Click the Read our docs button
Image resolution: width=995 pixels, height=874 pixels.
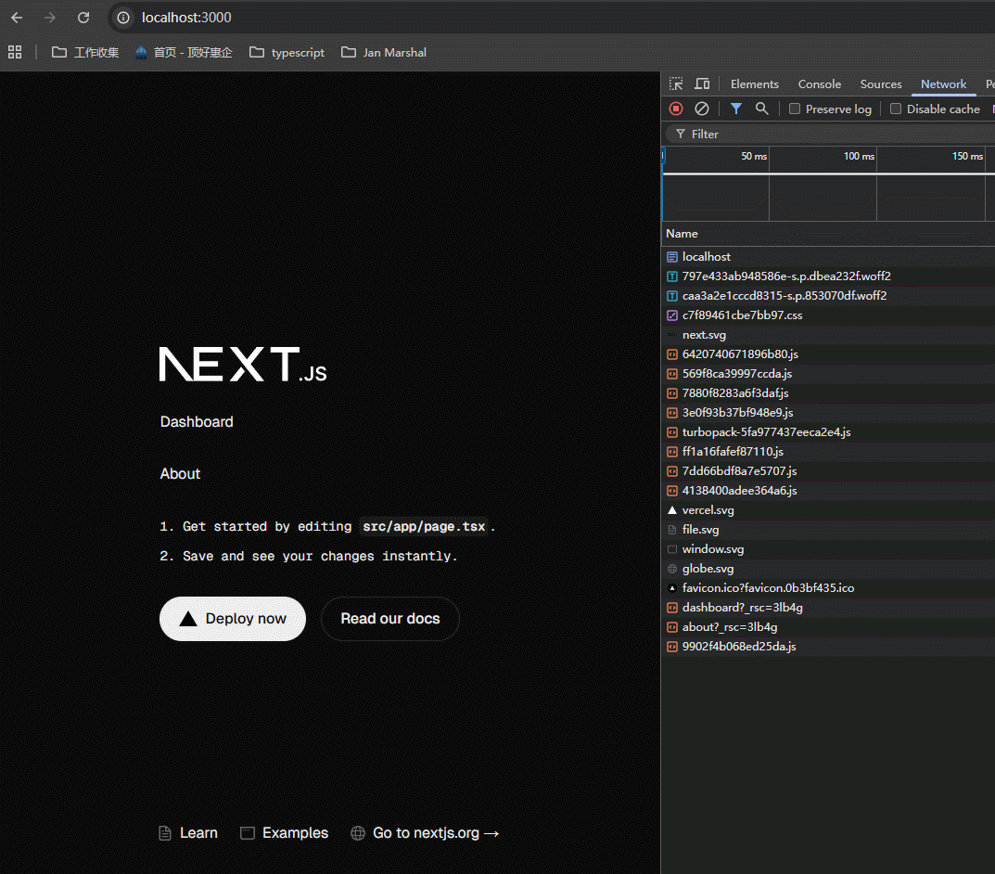(x=389, y=619)
